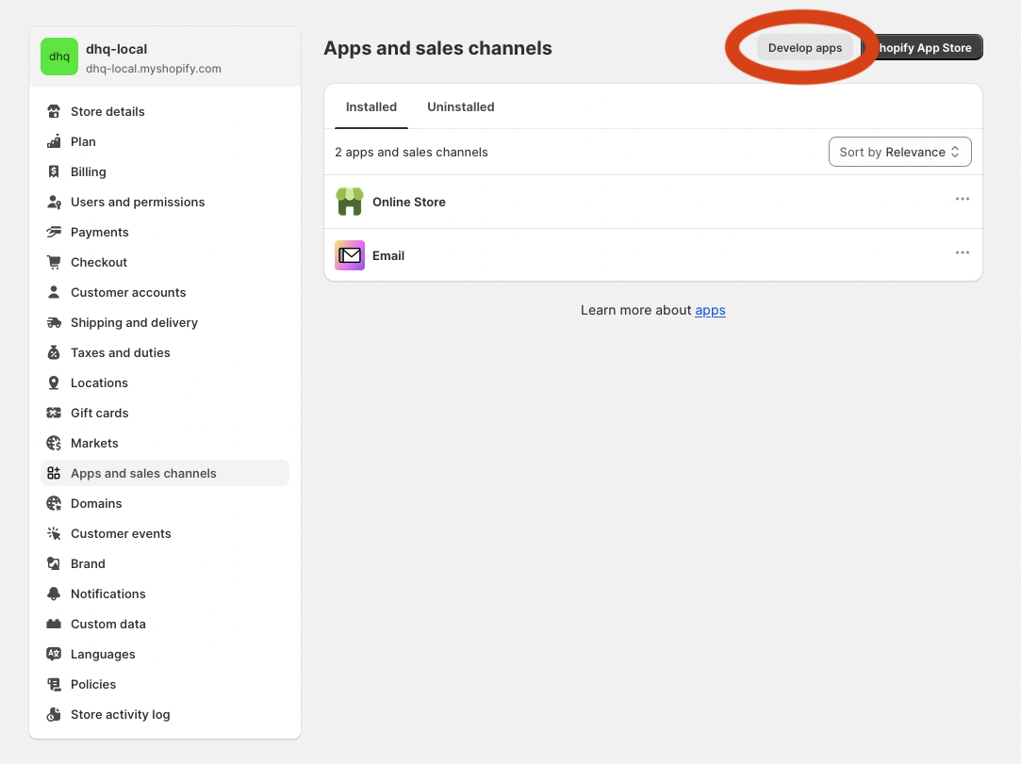
Task: Click the Payments hand icon
Action: pyautogui.click(x=54, y=232)
